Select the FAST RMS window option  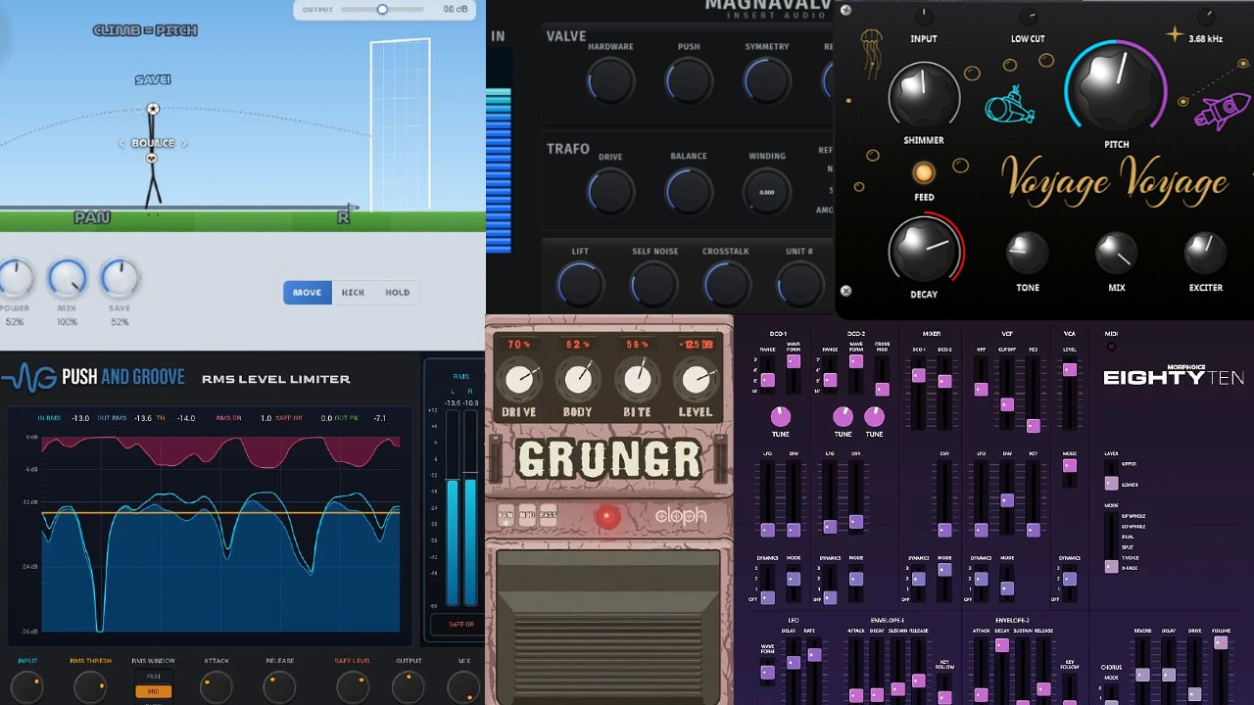click(154, 677)
